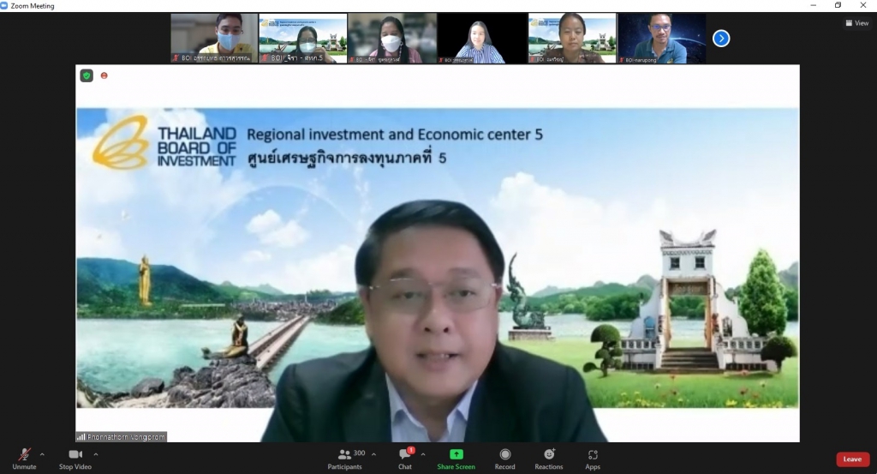The image size is (877, 474).
Task: Click Phonnathorn Vongprom name label
Action: [122, 437]
